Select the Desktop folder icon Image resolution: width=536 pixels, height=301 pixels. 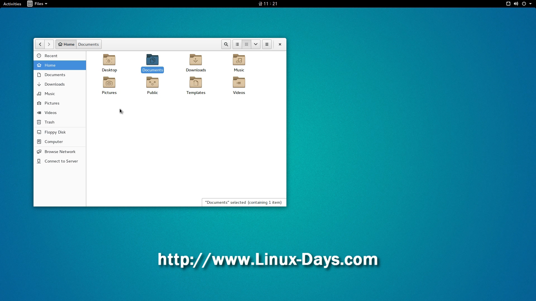pyautogui.click(x=109, y=60)
